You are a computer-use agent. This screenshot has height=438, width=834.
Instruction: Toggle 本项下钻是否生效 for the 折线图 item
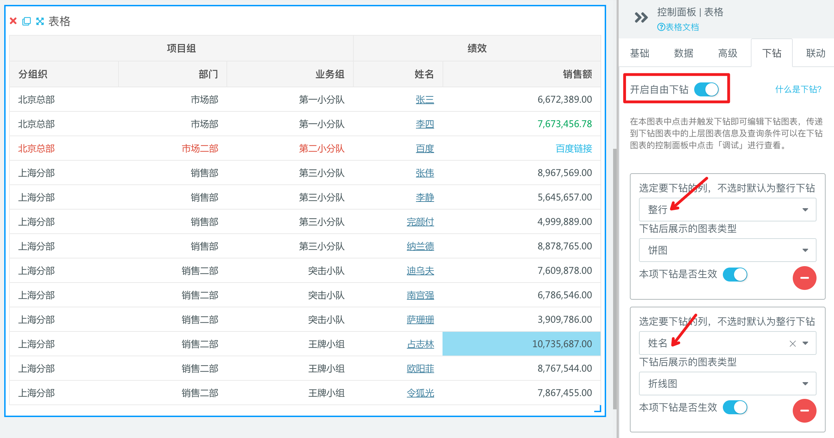pos(735,407)
